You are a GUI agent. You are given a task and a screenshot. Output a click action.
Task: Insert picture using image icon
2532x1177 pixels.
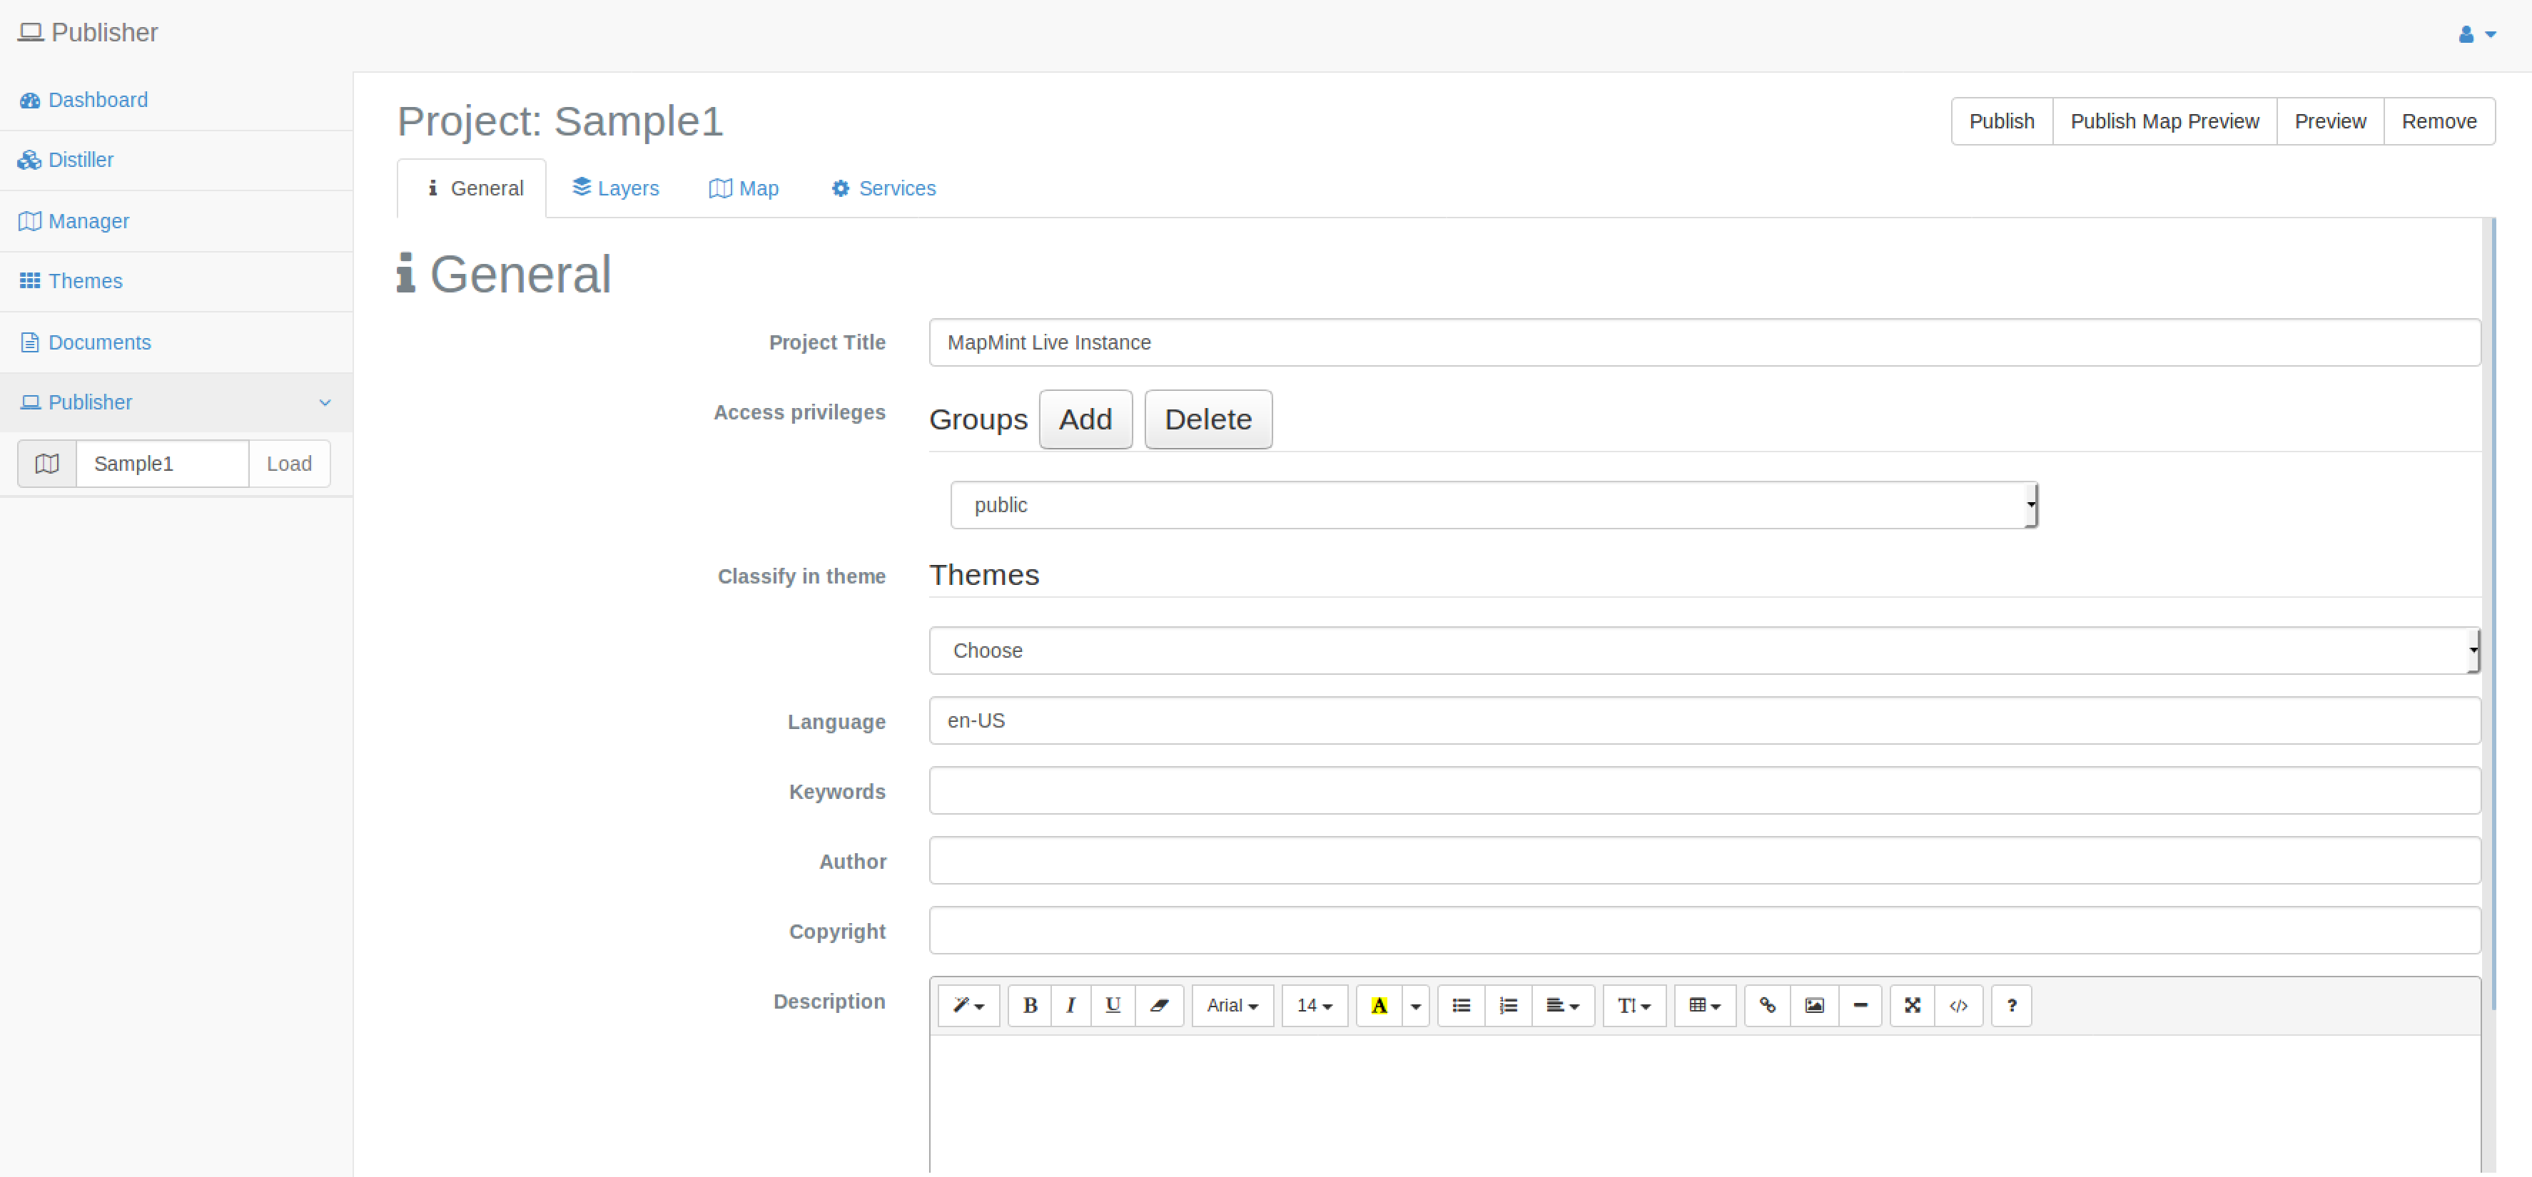1813,1005
